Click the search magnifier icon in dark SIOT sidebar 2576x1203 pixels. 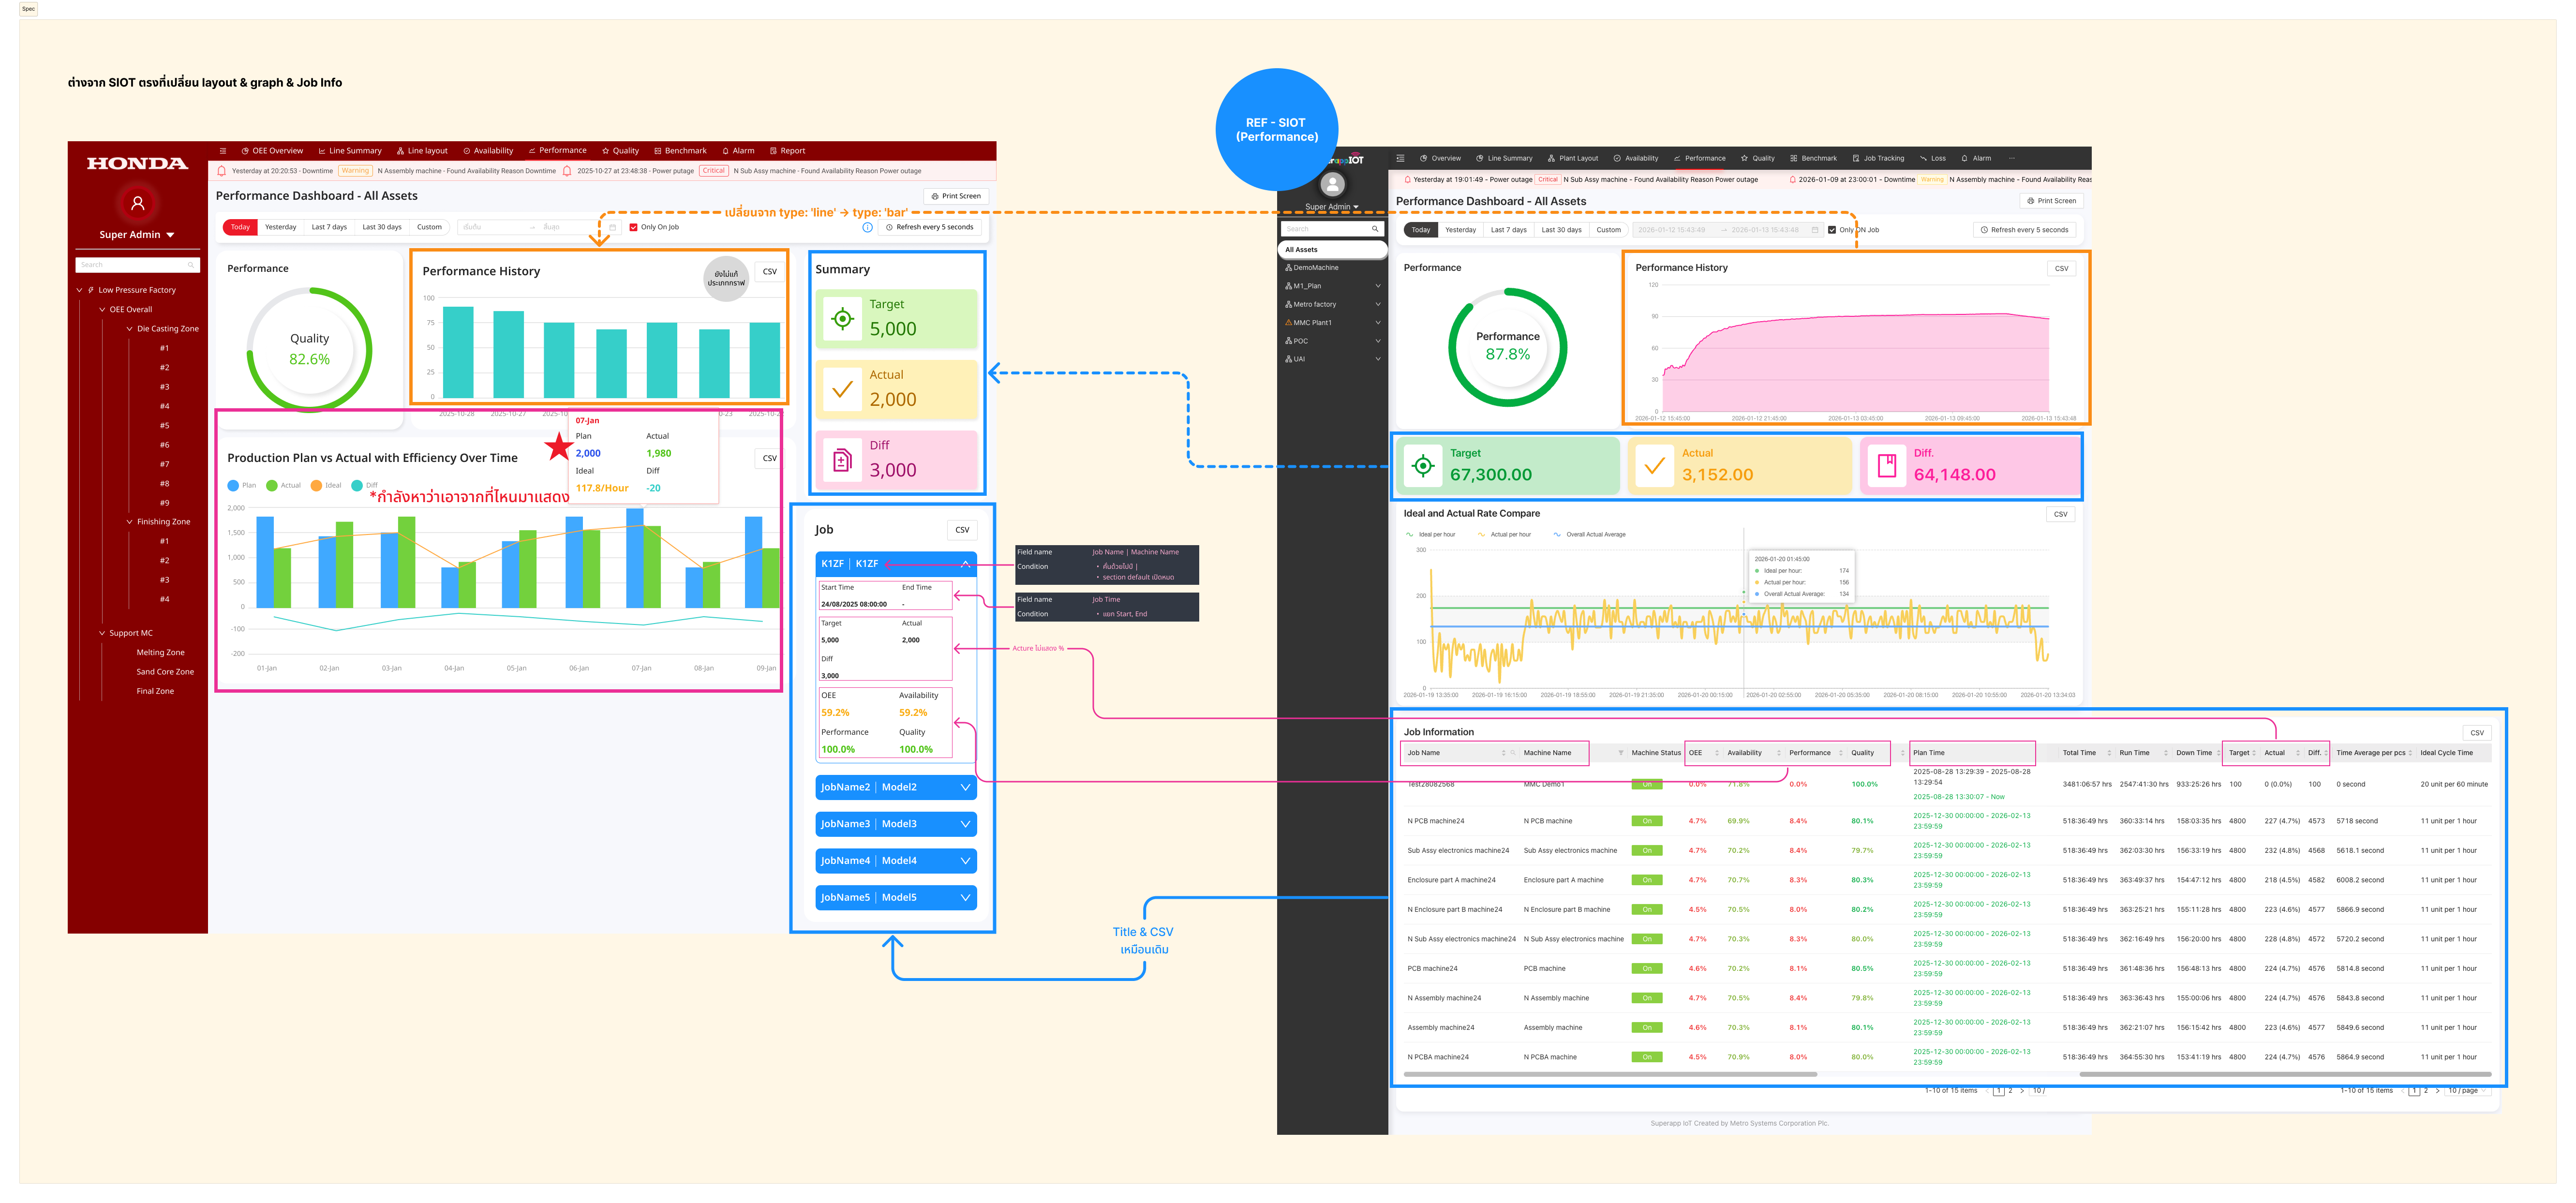tap(1374, 229)
